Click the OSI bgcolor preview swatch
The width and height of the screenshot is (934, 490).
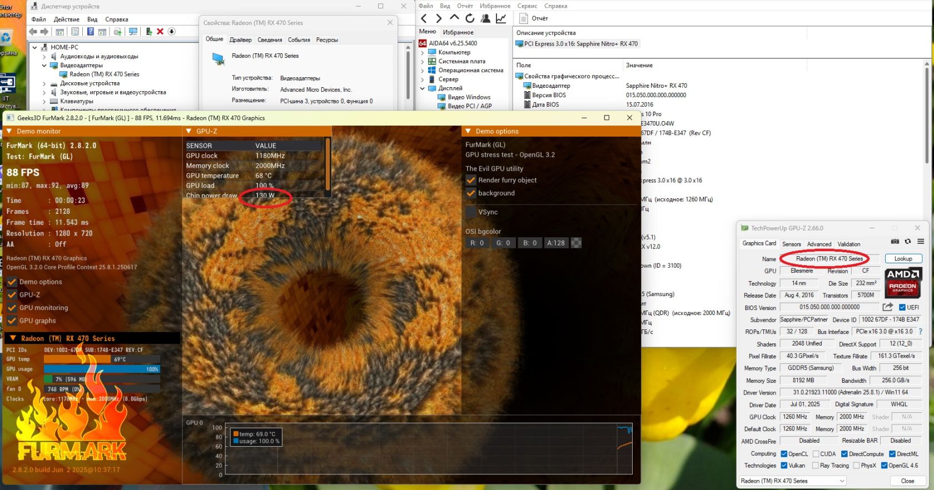tap(577, 243)
